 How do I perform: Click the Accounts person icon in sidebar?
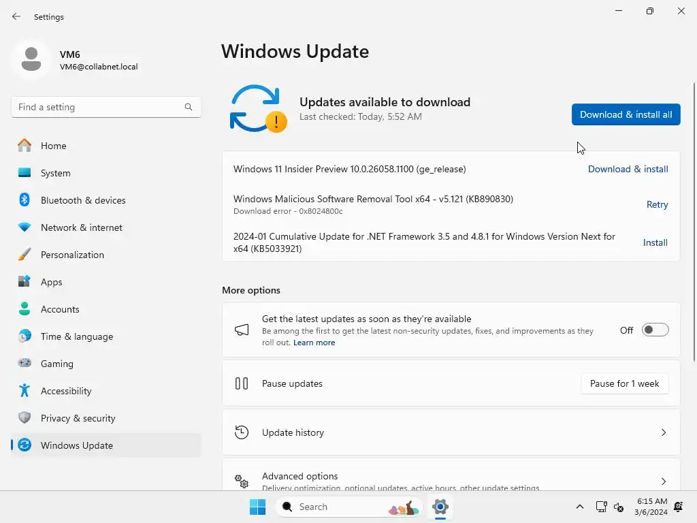[x=25, y=308]
